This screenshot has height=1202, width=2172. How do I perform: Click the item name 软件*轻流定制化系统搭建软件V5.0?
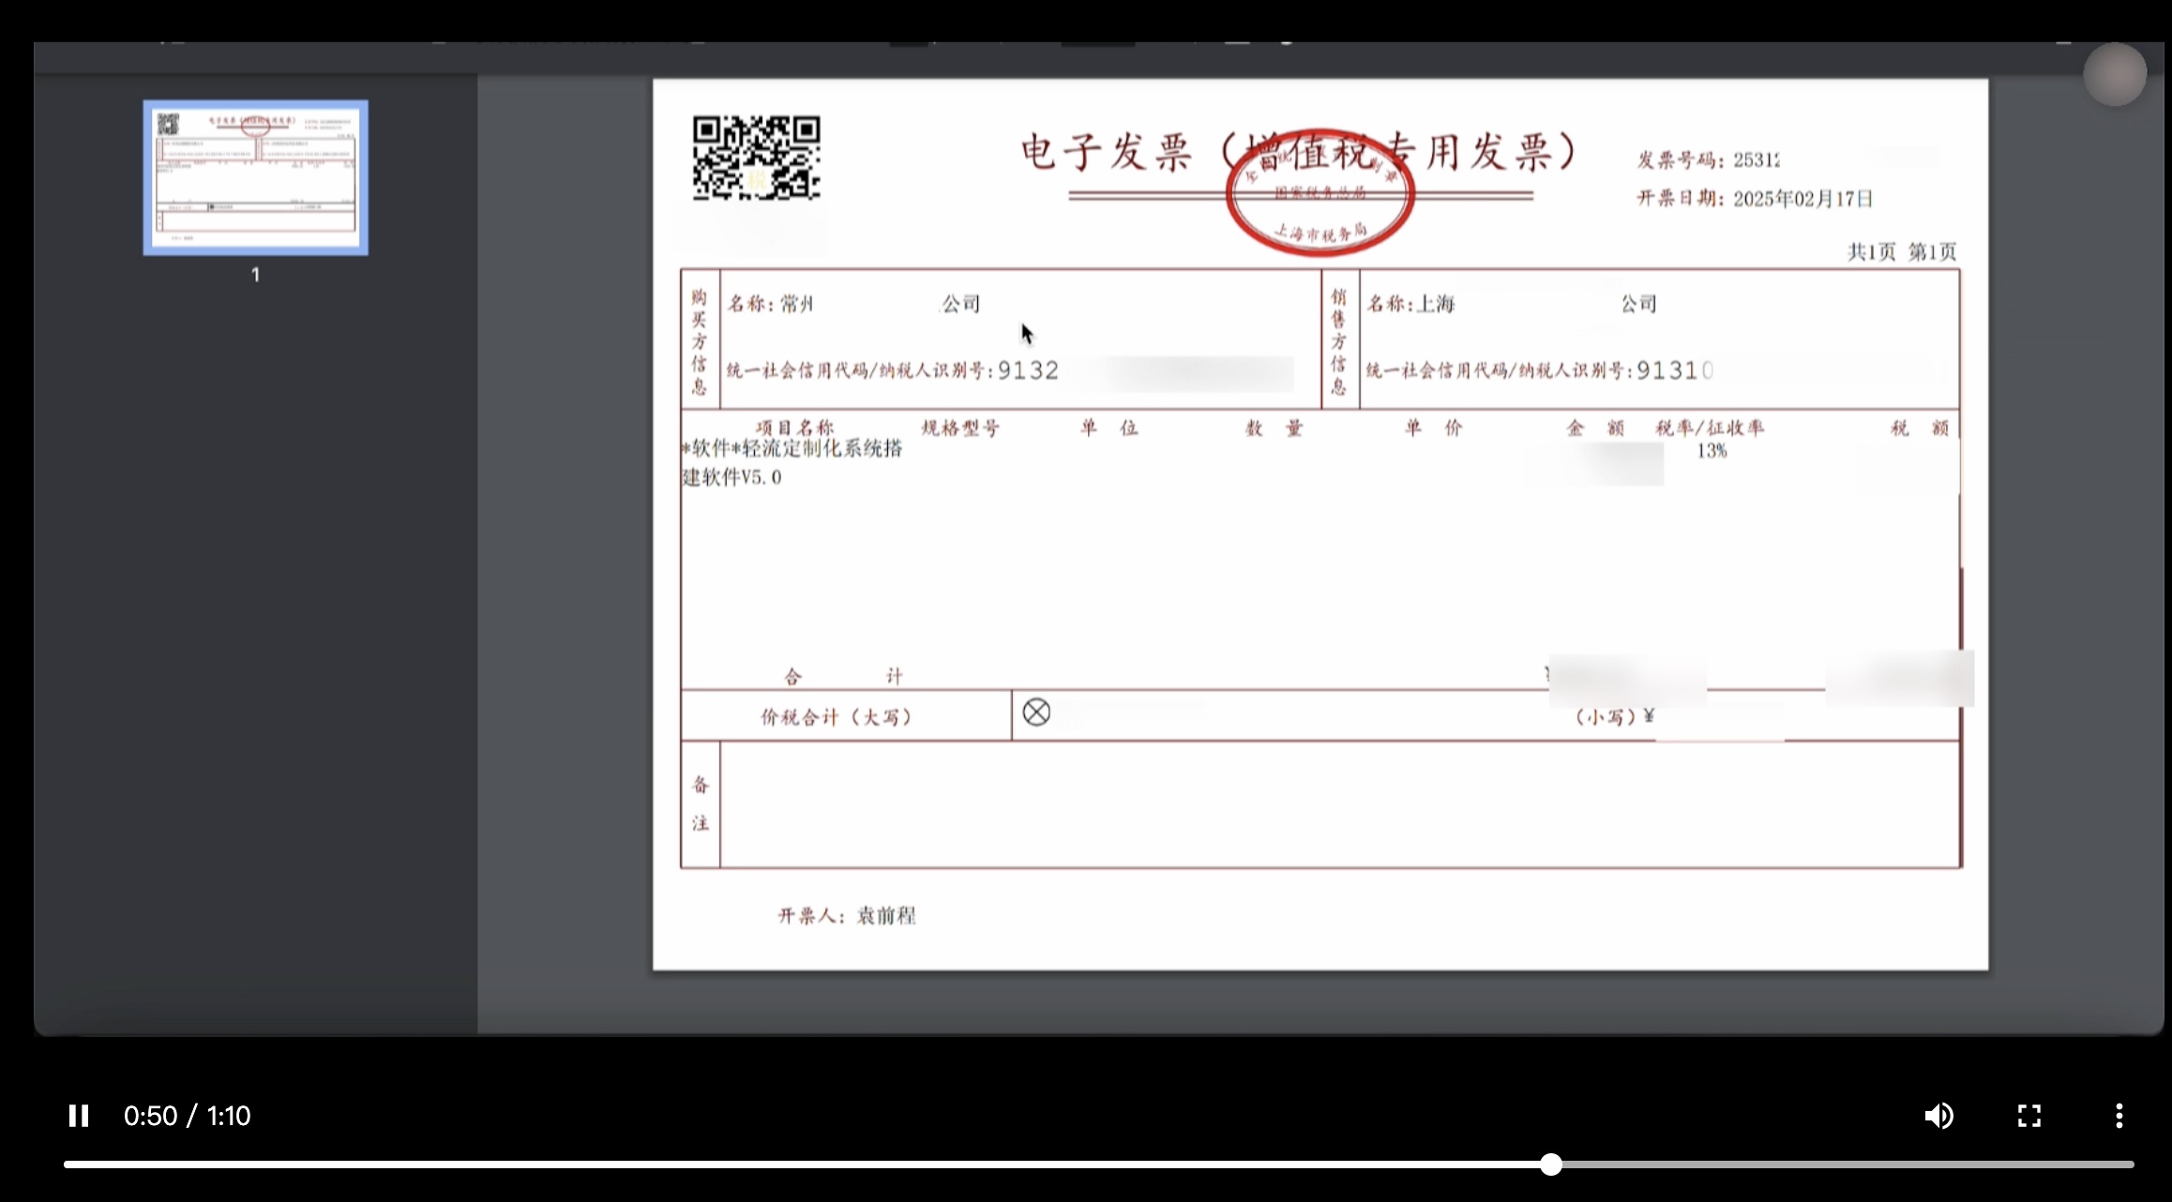pos(792,462)
